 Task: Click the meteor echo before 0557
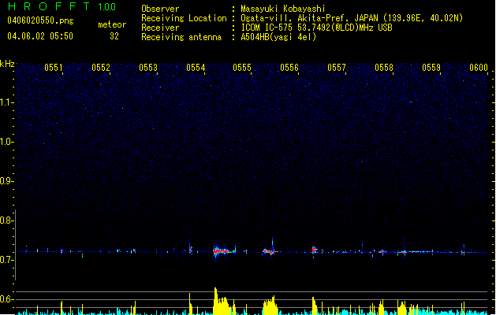click(314, 250)
